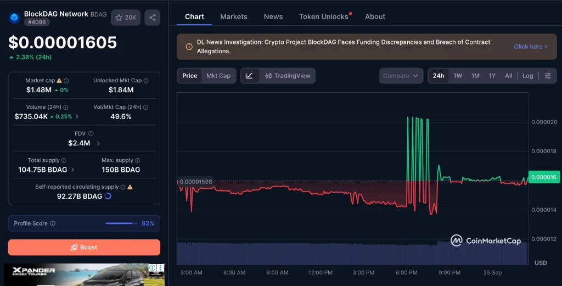The image size is (562, 286).
Task: Open the Compare dropdown
Action: coord(401,76)
